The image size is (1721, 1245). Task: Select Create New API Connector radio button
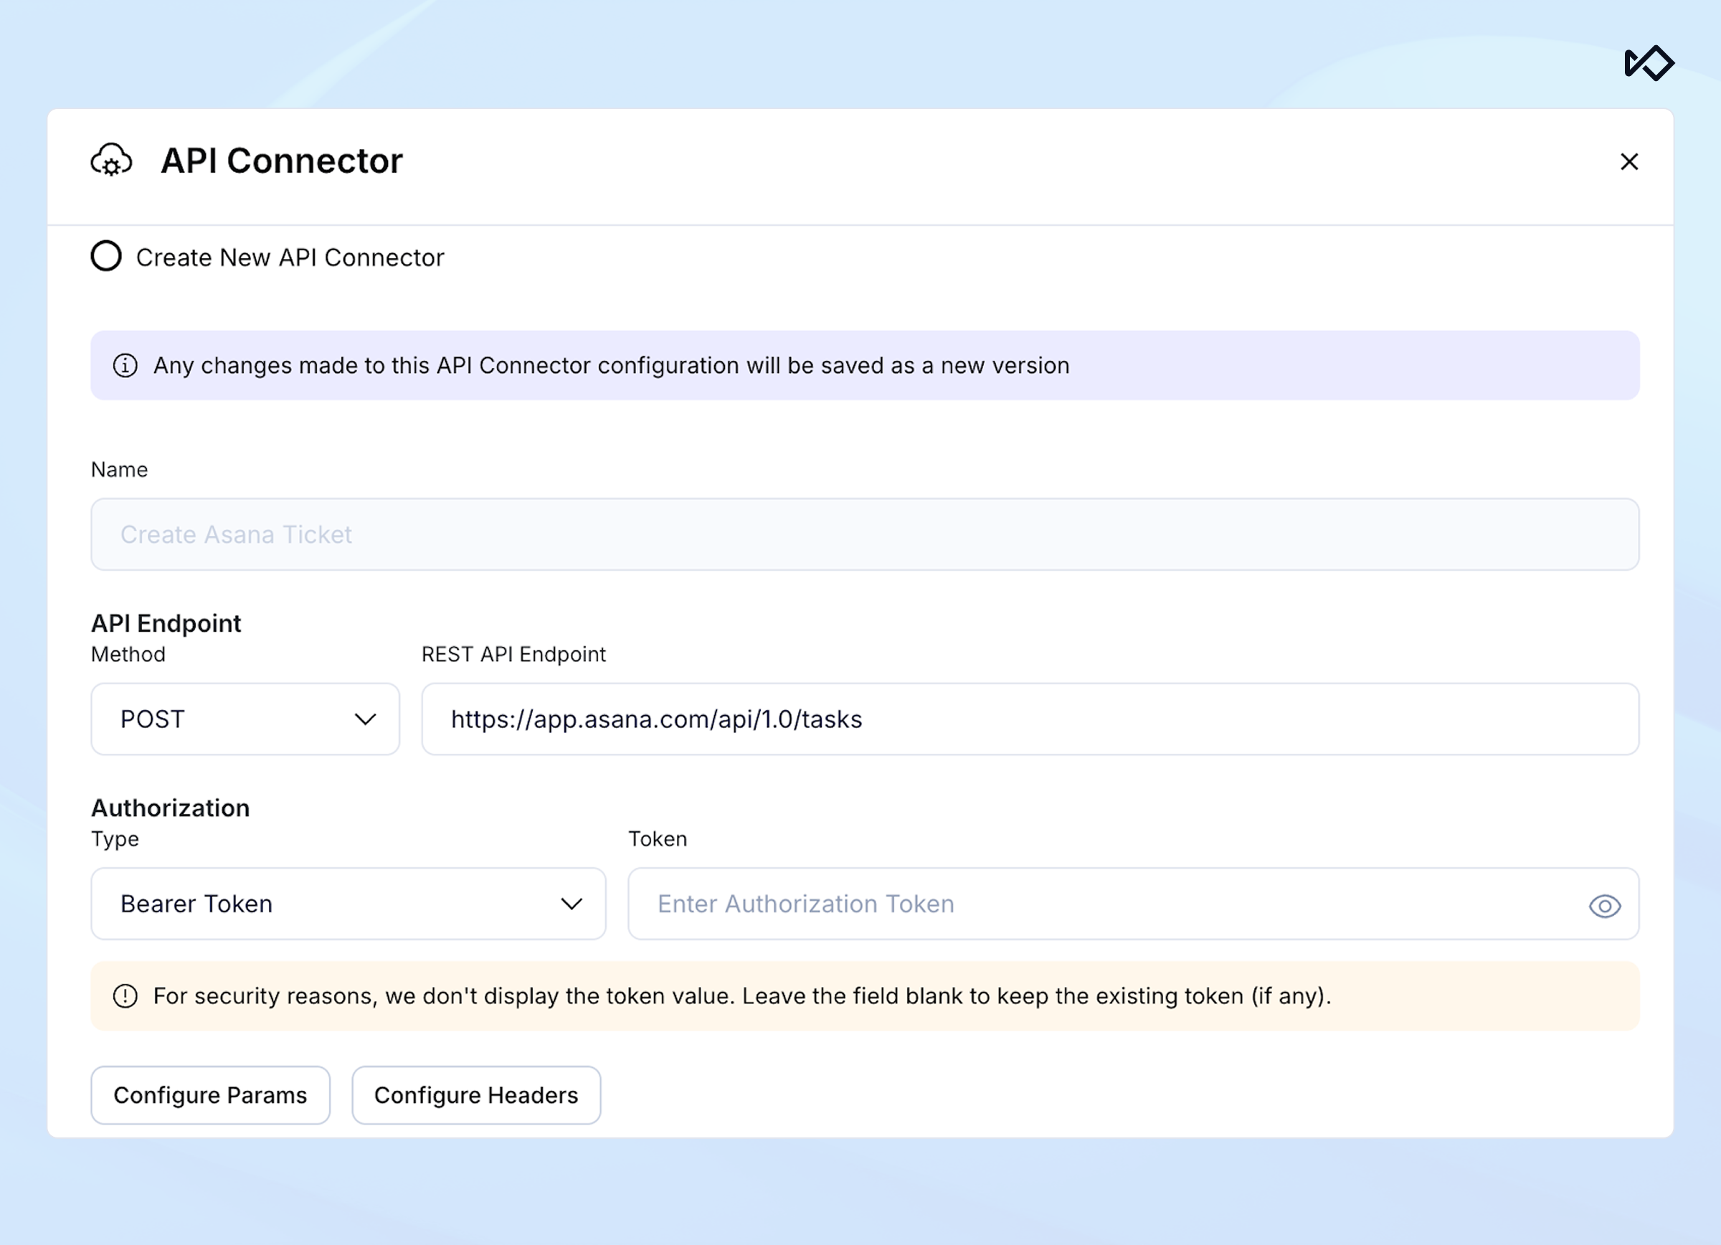coord(106,257)
